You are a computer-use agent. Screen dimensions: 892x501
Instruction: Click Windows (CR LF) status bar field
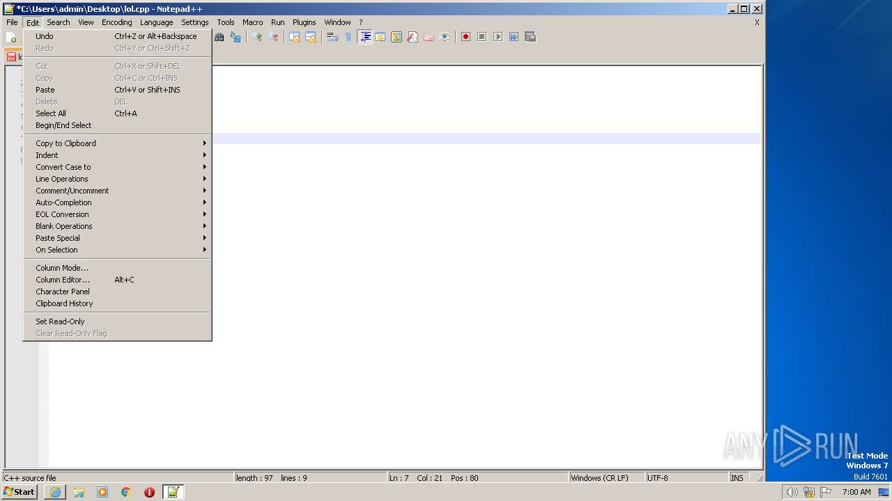click(x=607, y=478)
